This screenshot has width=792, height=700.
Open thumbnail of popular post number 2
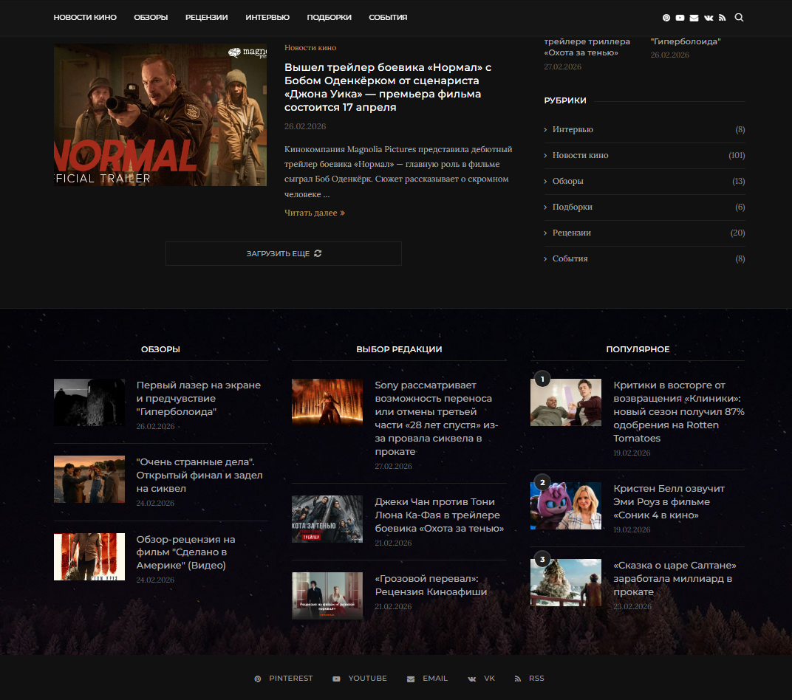566,506
